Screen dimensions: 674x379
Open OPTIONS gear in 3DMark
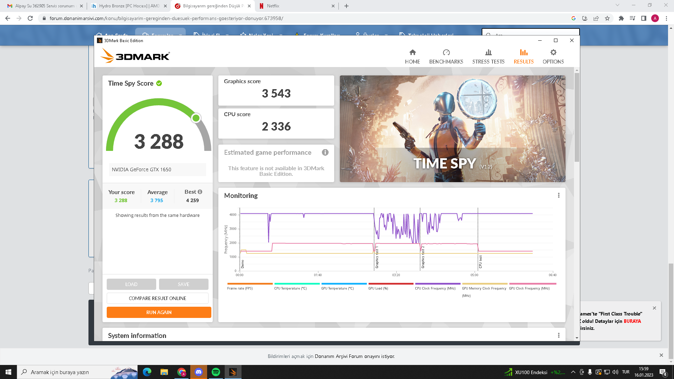point(553,56)
